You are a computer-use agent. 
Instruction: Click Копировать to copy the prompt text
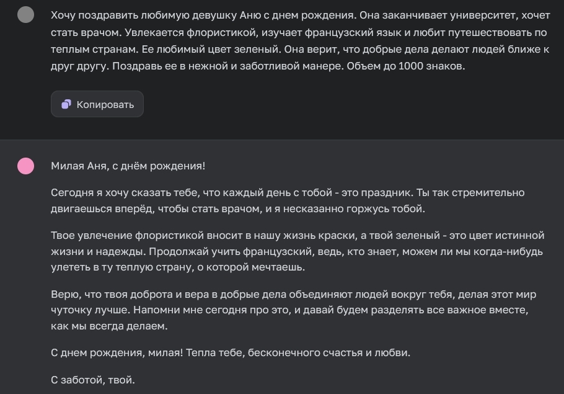pos(97,104)
